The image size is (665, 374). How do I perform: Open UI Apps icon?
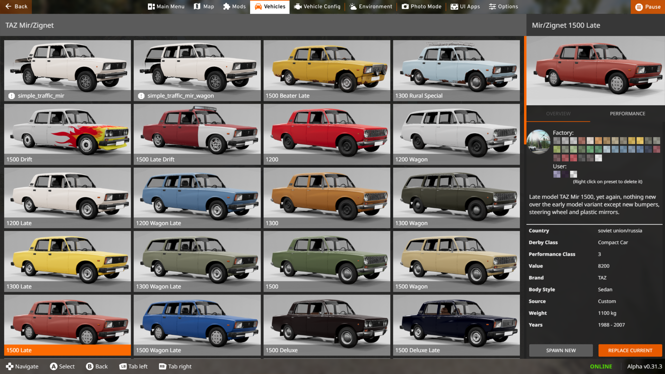[x=454, y=6]
